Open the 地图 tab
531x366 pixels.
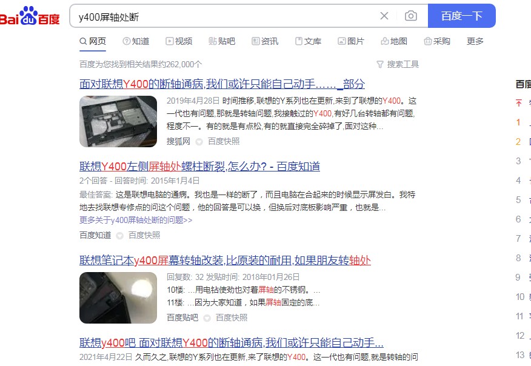click(394, 41)
